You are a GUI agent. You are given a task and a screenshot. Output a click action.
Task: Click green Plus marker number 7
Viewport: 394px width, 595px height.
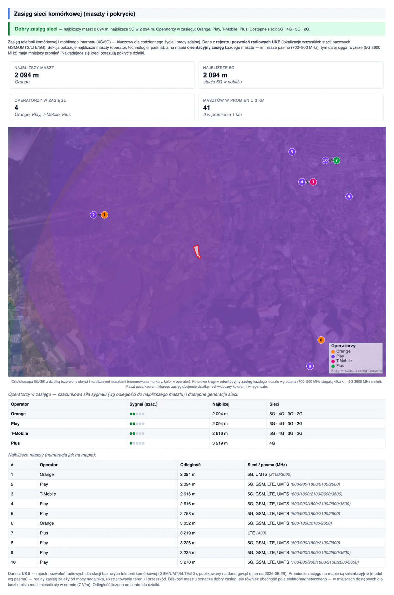[x=336, y=160]
